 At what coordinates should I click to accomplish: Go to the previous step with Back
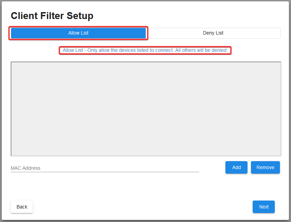point(22,207)
